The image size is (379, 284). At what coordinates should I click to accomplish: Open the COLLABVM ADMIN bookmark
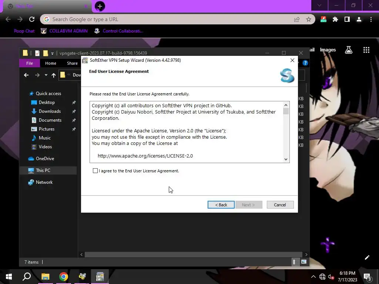coord(64,31)
